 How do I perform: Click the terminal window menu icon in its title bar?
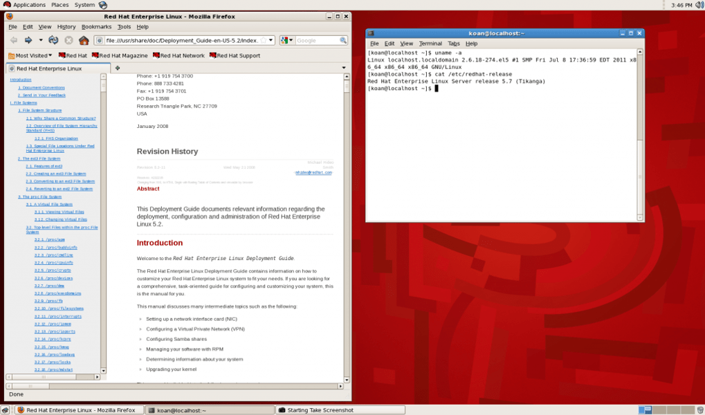(x=370, y=33)
